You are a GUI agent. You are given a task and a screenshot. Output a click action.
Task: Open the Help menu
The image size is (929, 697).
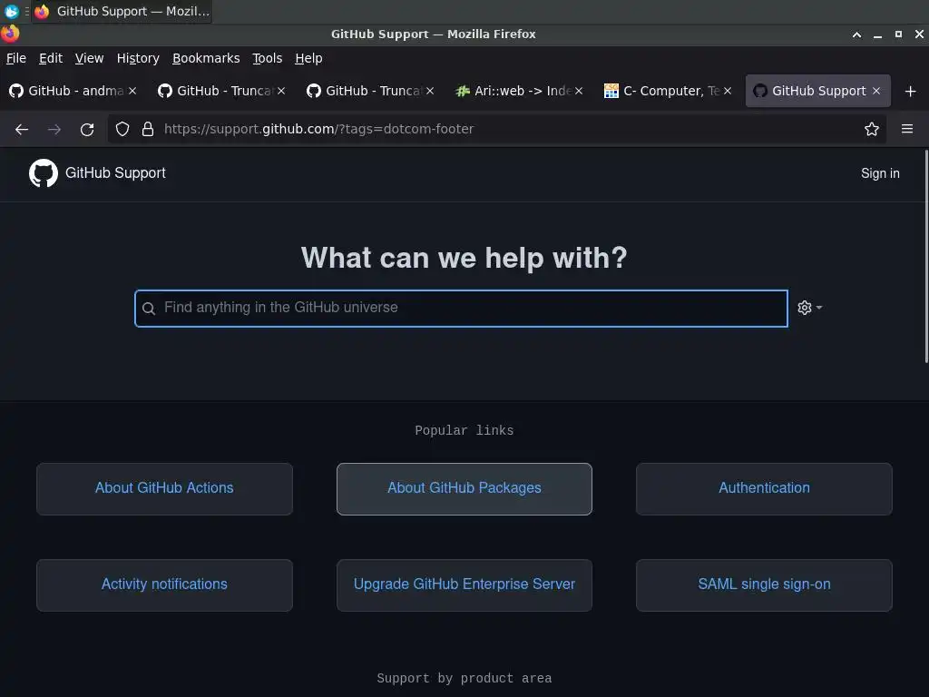click(x=308, y=58)
